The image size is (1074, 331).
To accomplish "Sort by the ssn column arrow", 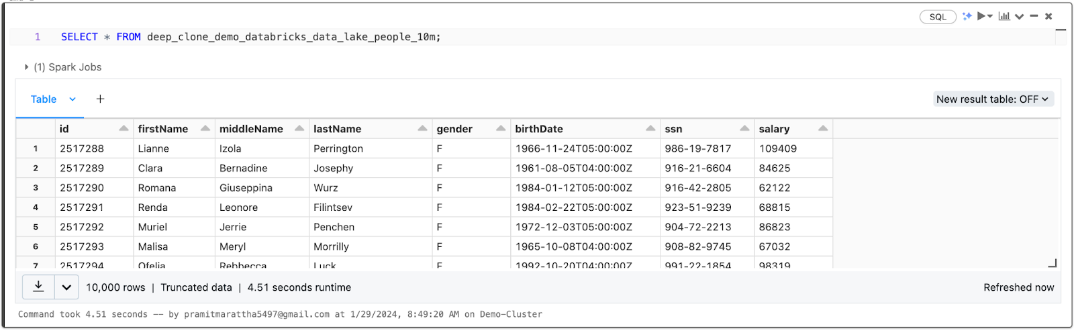I will tap(744, 128).
